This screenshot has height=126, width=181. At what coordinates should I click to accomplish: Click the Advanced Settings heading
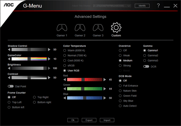tap(90, 17)
